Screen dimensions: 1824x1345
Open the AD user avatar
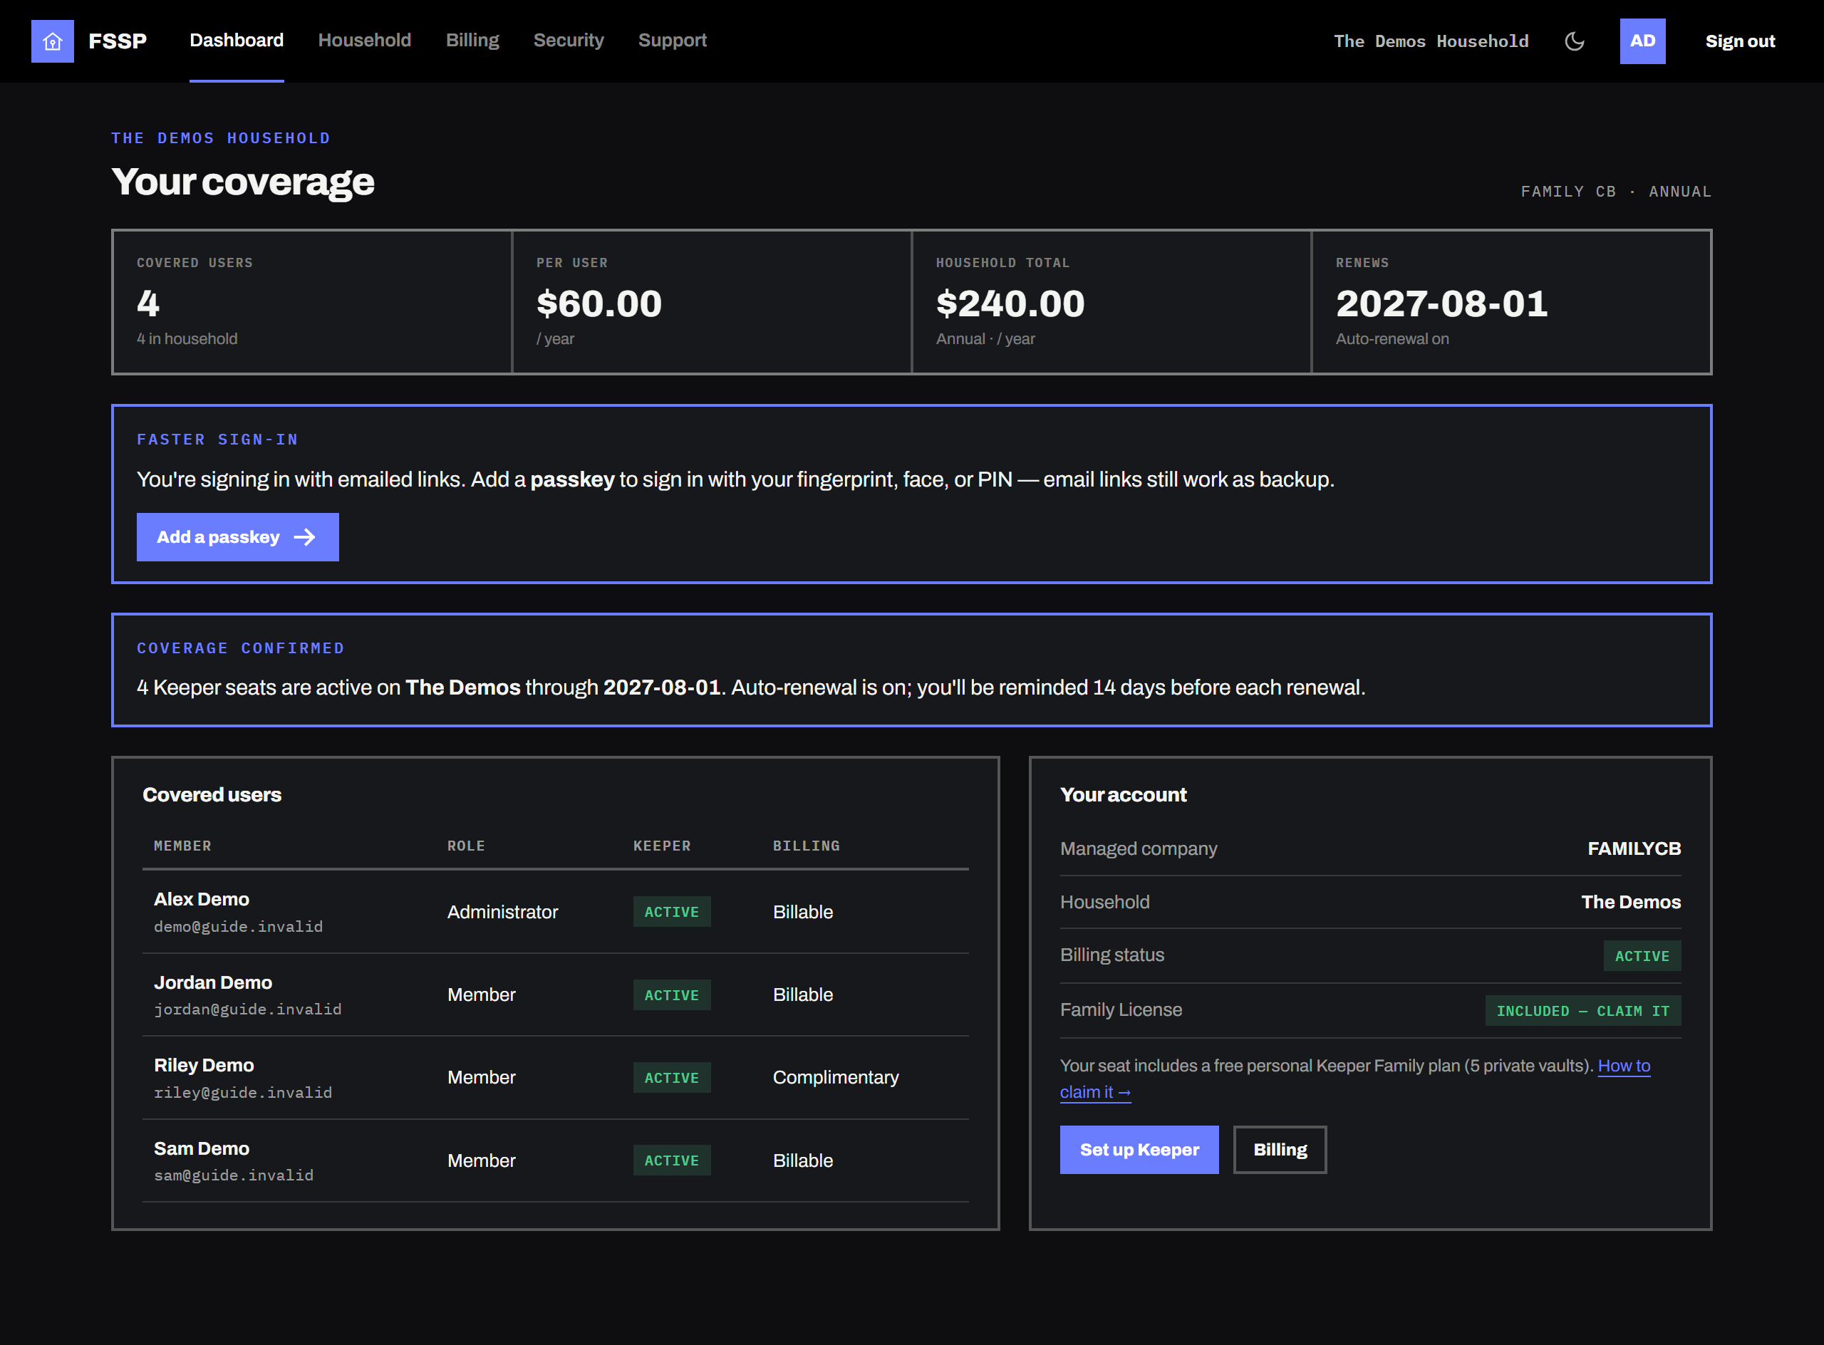point(1642,41)
